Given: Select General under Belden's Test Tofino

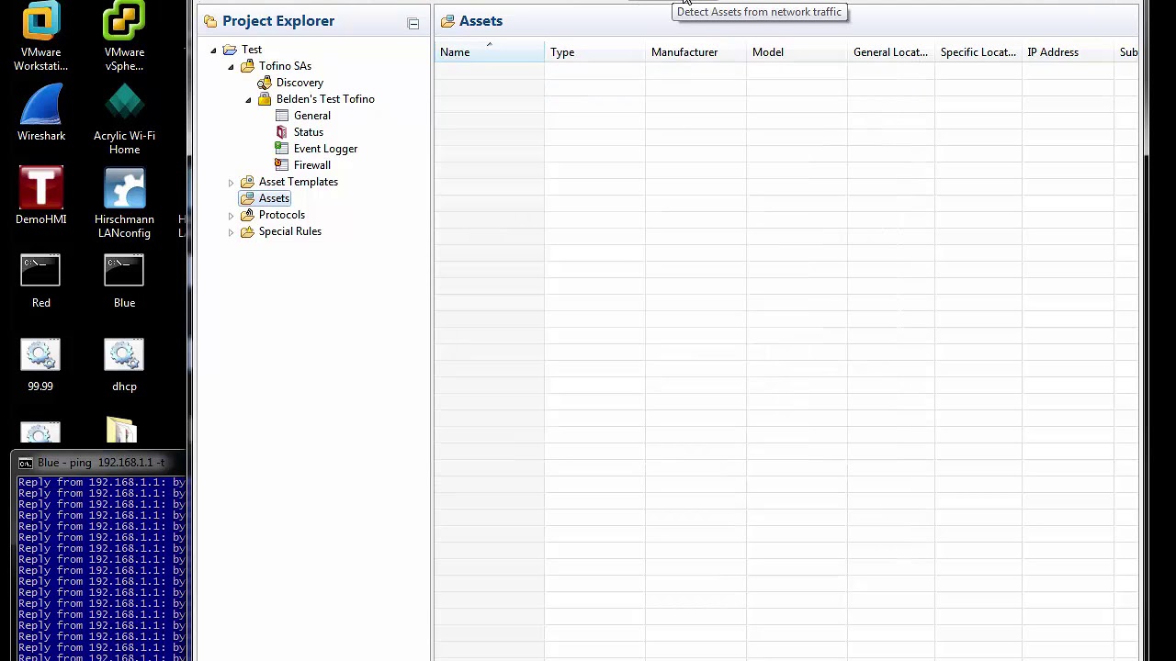Looking at the screenshot, I should tap(311, 116).
